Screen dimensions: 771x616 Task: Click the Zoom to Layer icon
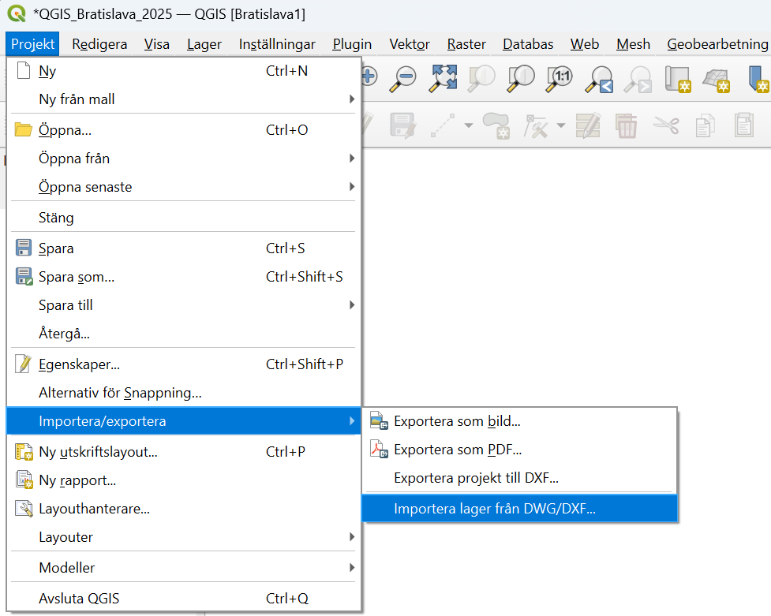tap(521, 79)
